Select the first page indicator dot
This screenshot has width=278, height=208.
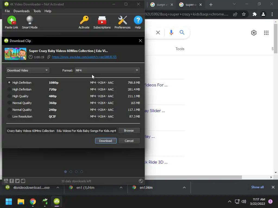click(65, 172)
